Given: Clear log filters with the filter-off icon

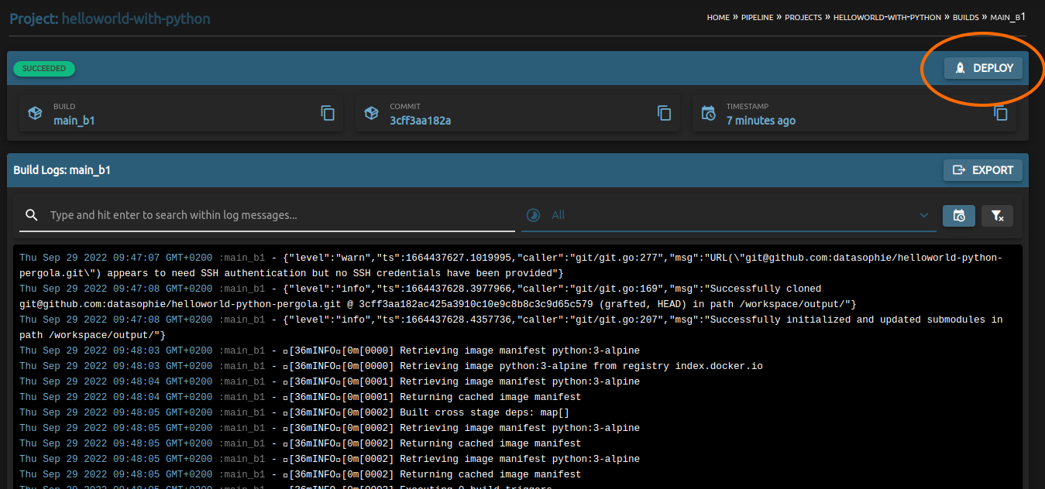Looking at the screenshot, I should pyautogui.click(x=997, y=216).
